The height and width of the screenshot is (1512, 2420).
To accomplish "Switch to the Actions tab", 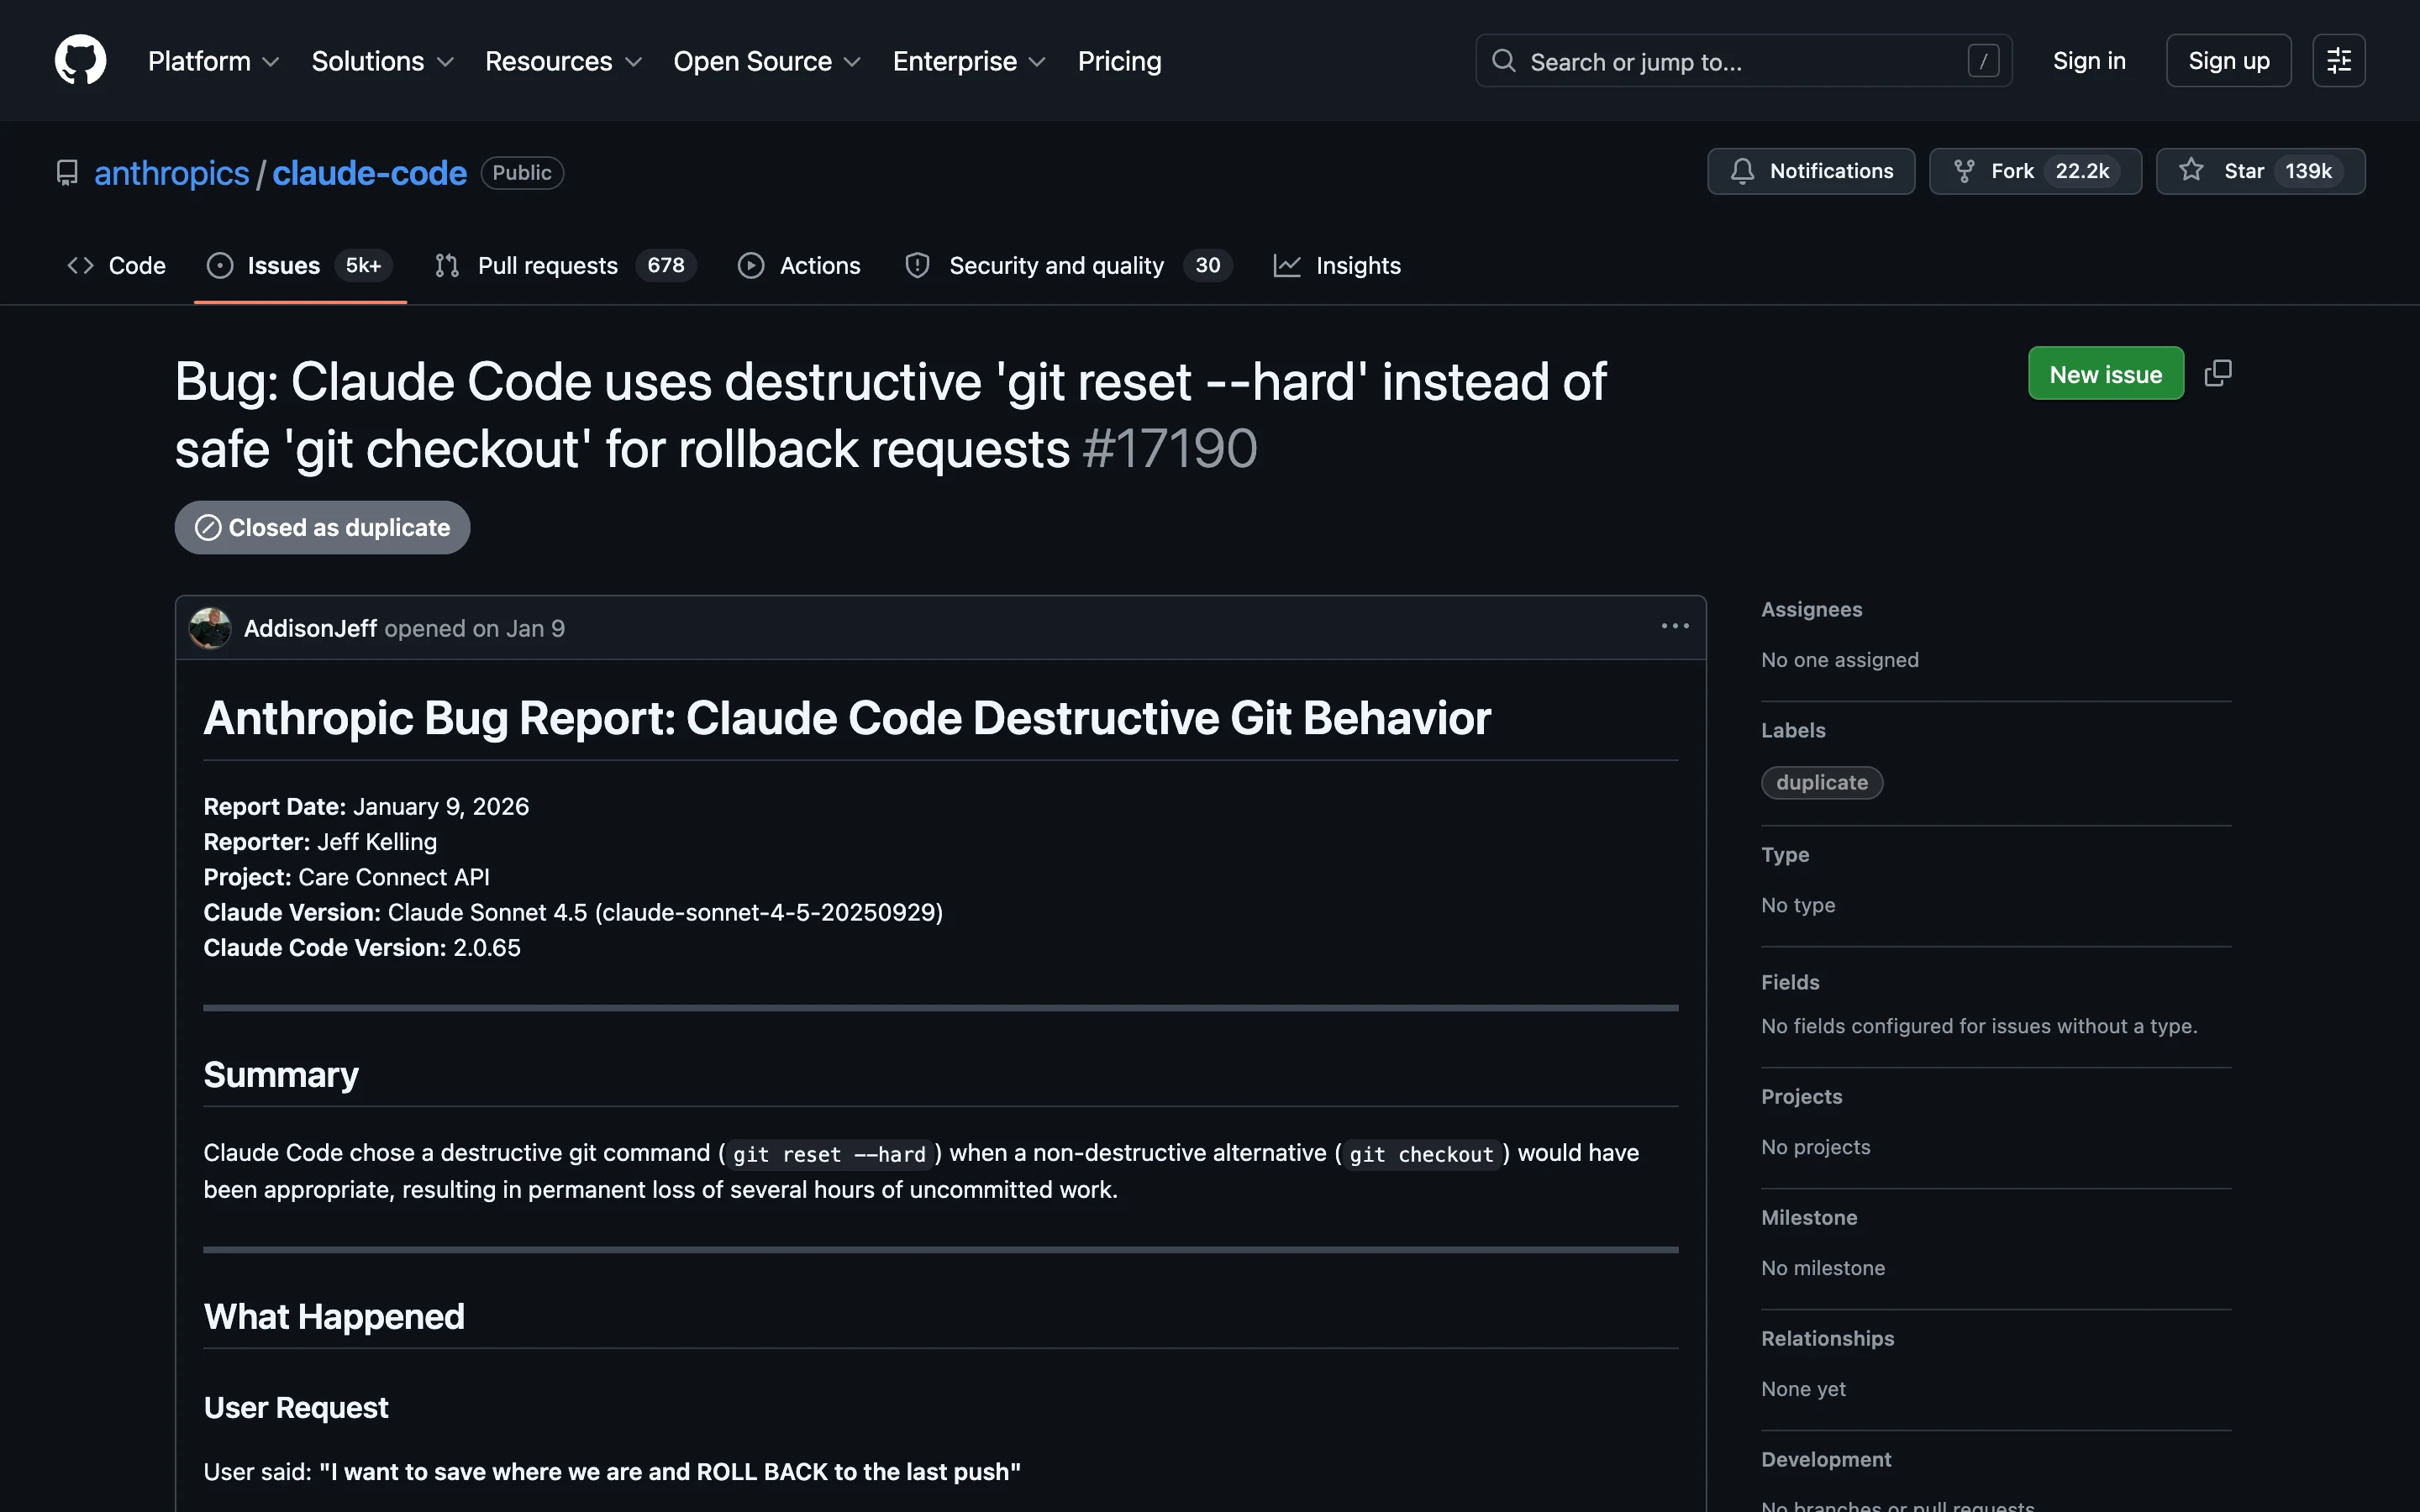I will [799, 265].
